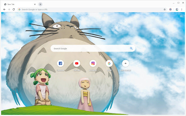Click the Instagram label text
The width and height of the screenshot is (186, 116).
click(x=93, y=70)
